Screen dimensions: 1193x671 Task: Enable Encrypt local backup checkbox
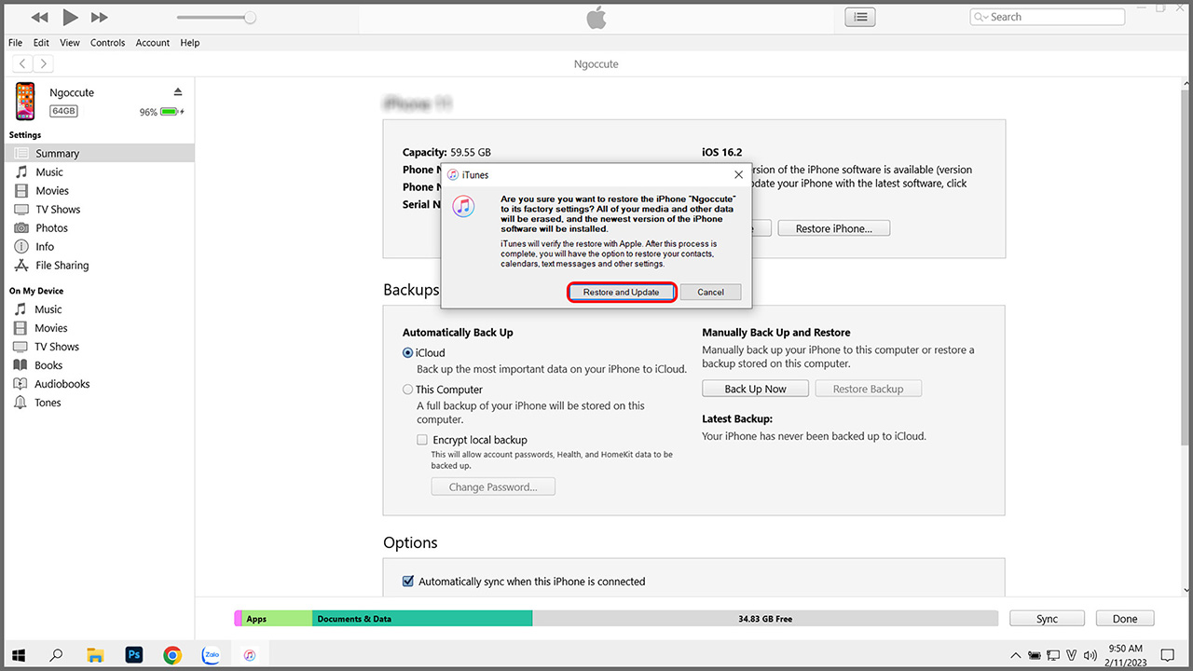coord(422,440)
